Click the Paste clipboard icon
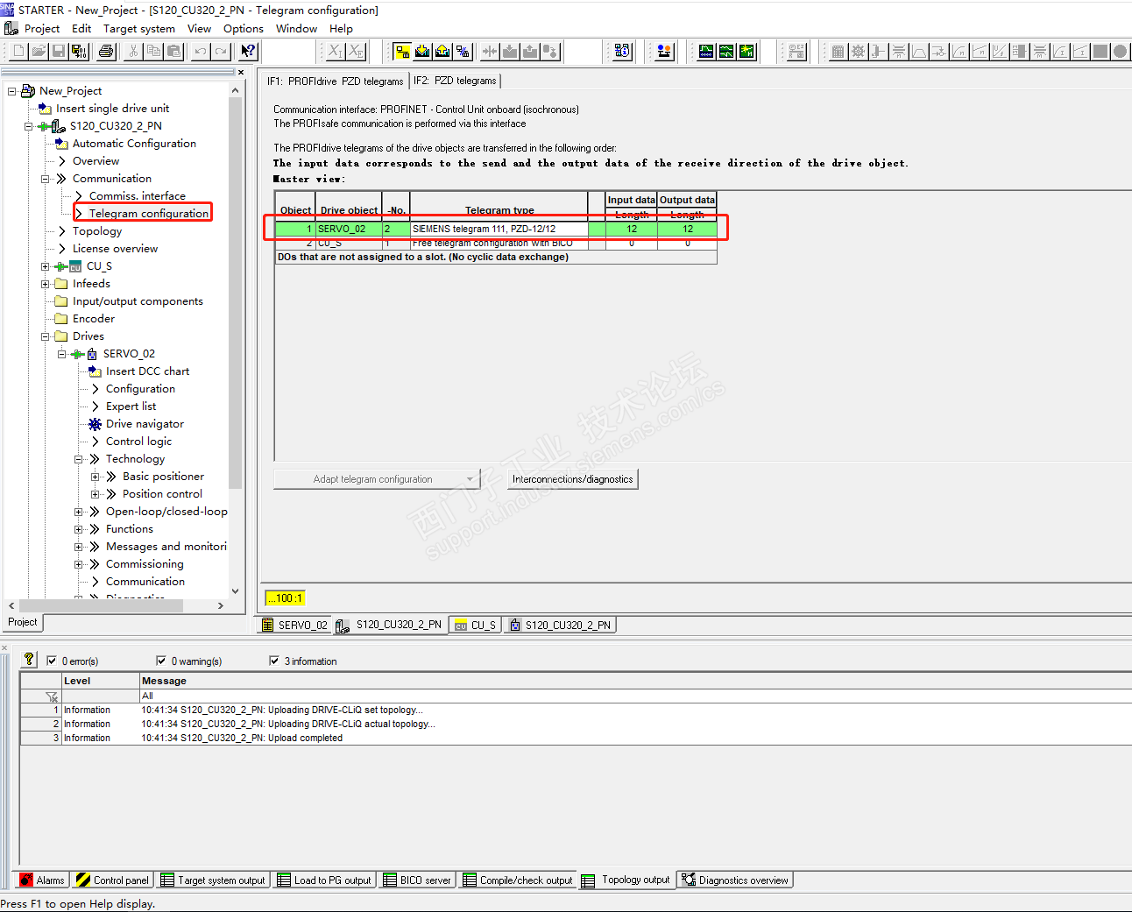Image resolution: width=1132 pixels, height=912 pixels. (173, 52)
